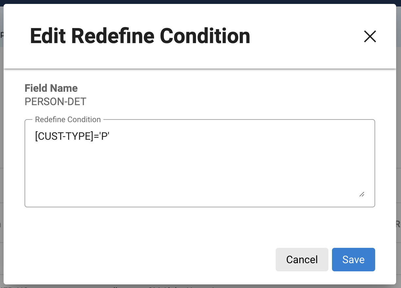Click the Redefine Condition floating label
The height and width of the screenshot is (288, 401).
pyautogui.click(x=68, y=120)
